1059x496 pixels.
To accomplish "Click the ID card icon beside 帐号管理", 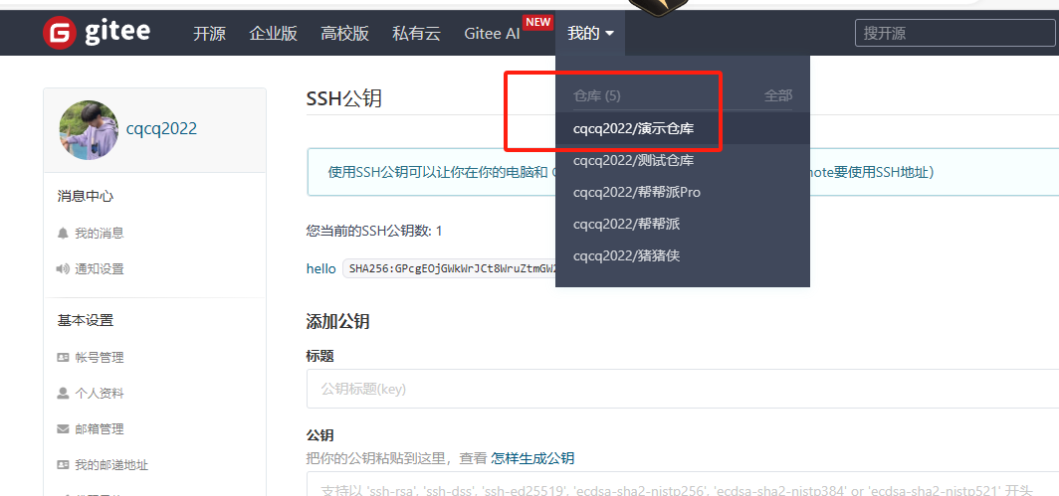I will (x=63, y=357).
